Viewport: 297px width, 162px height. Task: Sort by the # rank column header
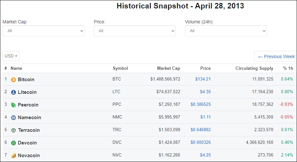tap(6, 68)
